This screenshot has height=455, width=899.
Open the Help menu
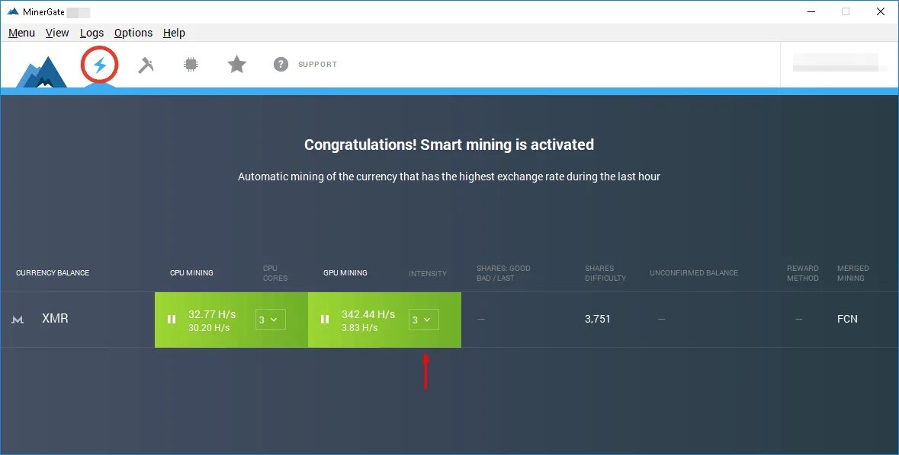pyautogui.click(x=174, y=33)
